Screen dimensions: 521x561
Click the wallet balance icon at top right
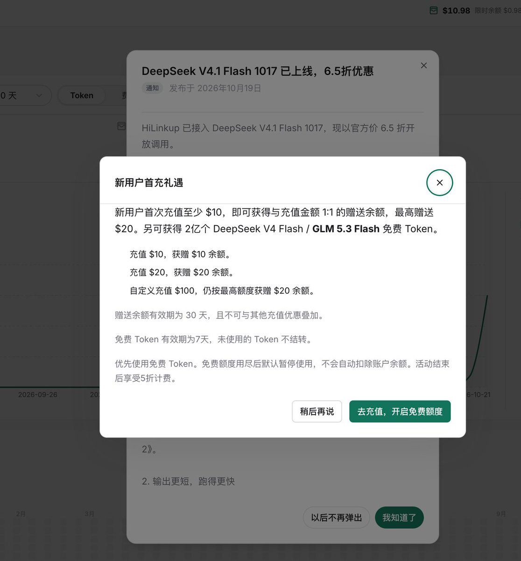[434, 10]
